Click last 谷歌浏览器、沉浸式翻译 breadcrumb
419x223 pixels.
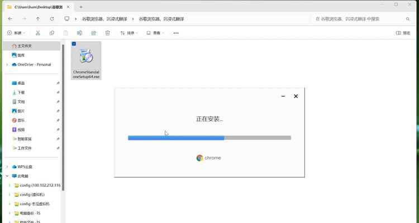[x=161, y=19]
